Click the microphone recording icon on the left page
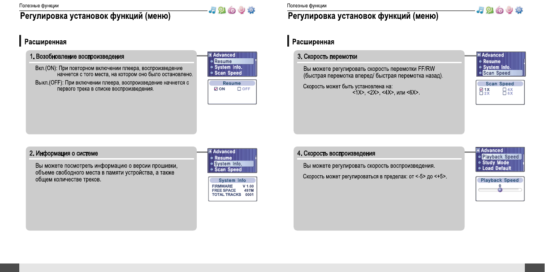Screen dimensions: 545x272 pos(241,10)
